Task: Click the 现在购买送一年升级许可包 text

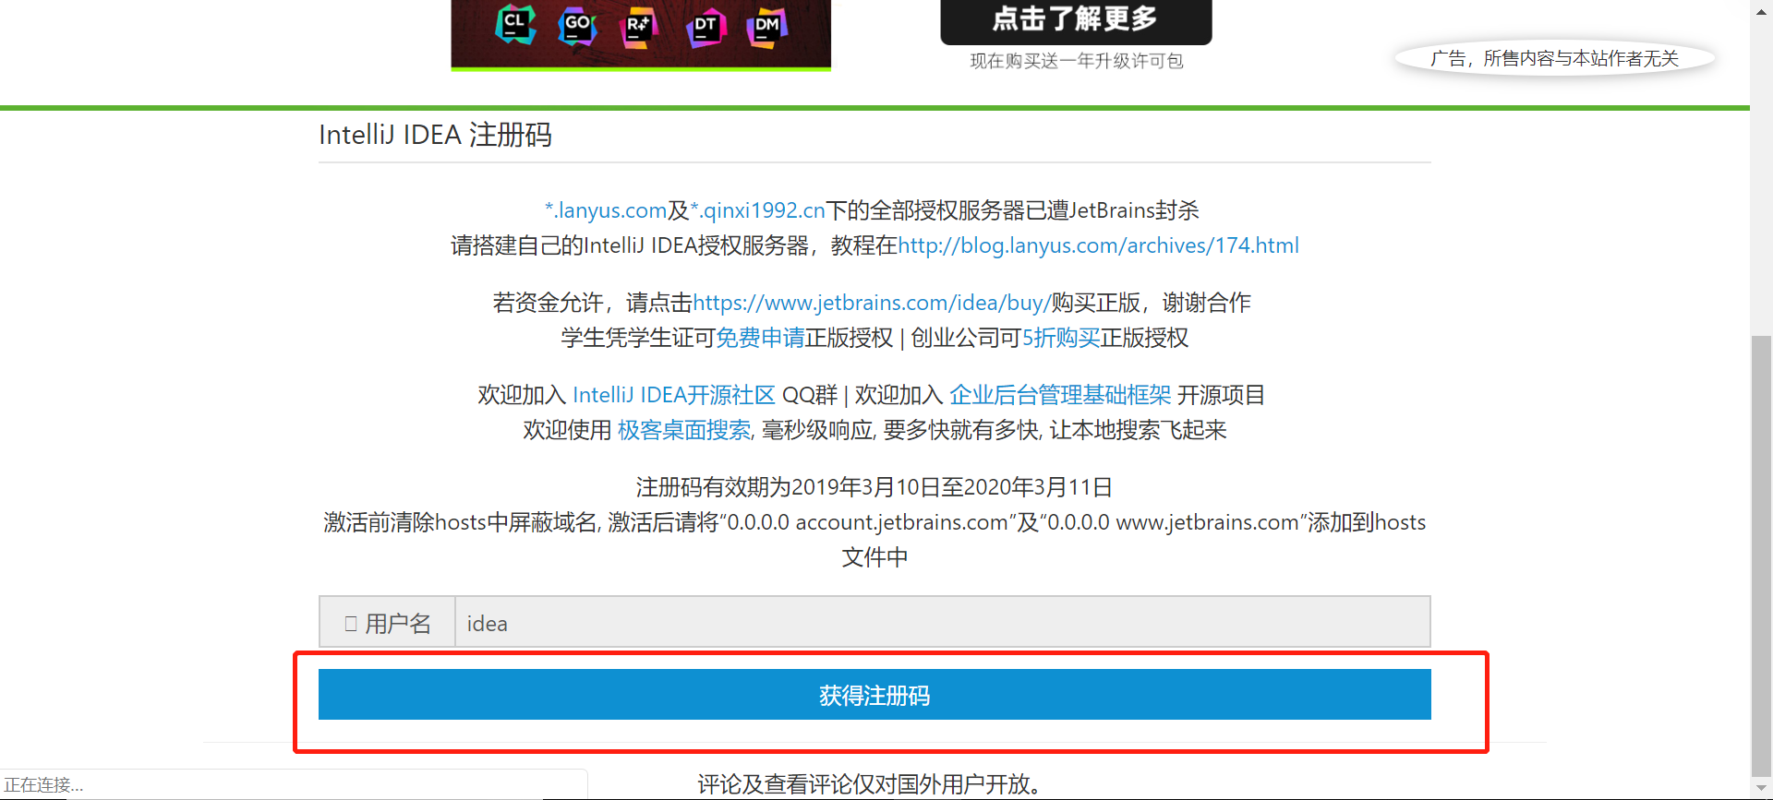Action: (x=1076, y=61)
